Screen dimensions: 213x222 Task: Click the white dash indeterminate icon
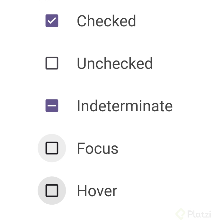[52, 106]
